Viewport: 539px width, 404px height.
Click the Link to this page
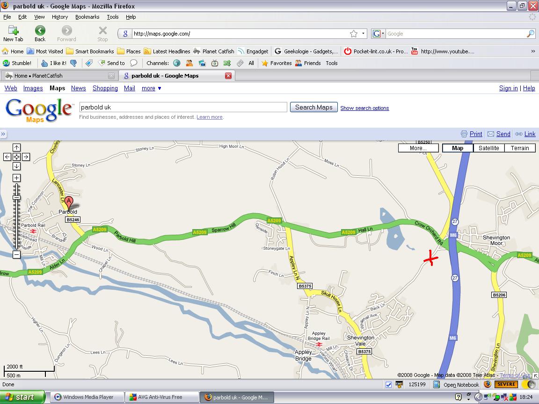530,134
